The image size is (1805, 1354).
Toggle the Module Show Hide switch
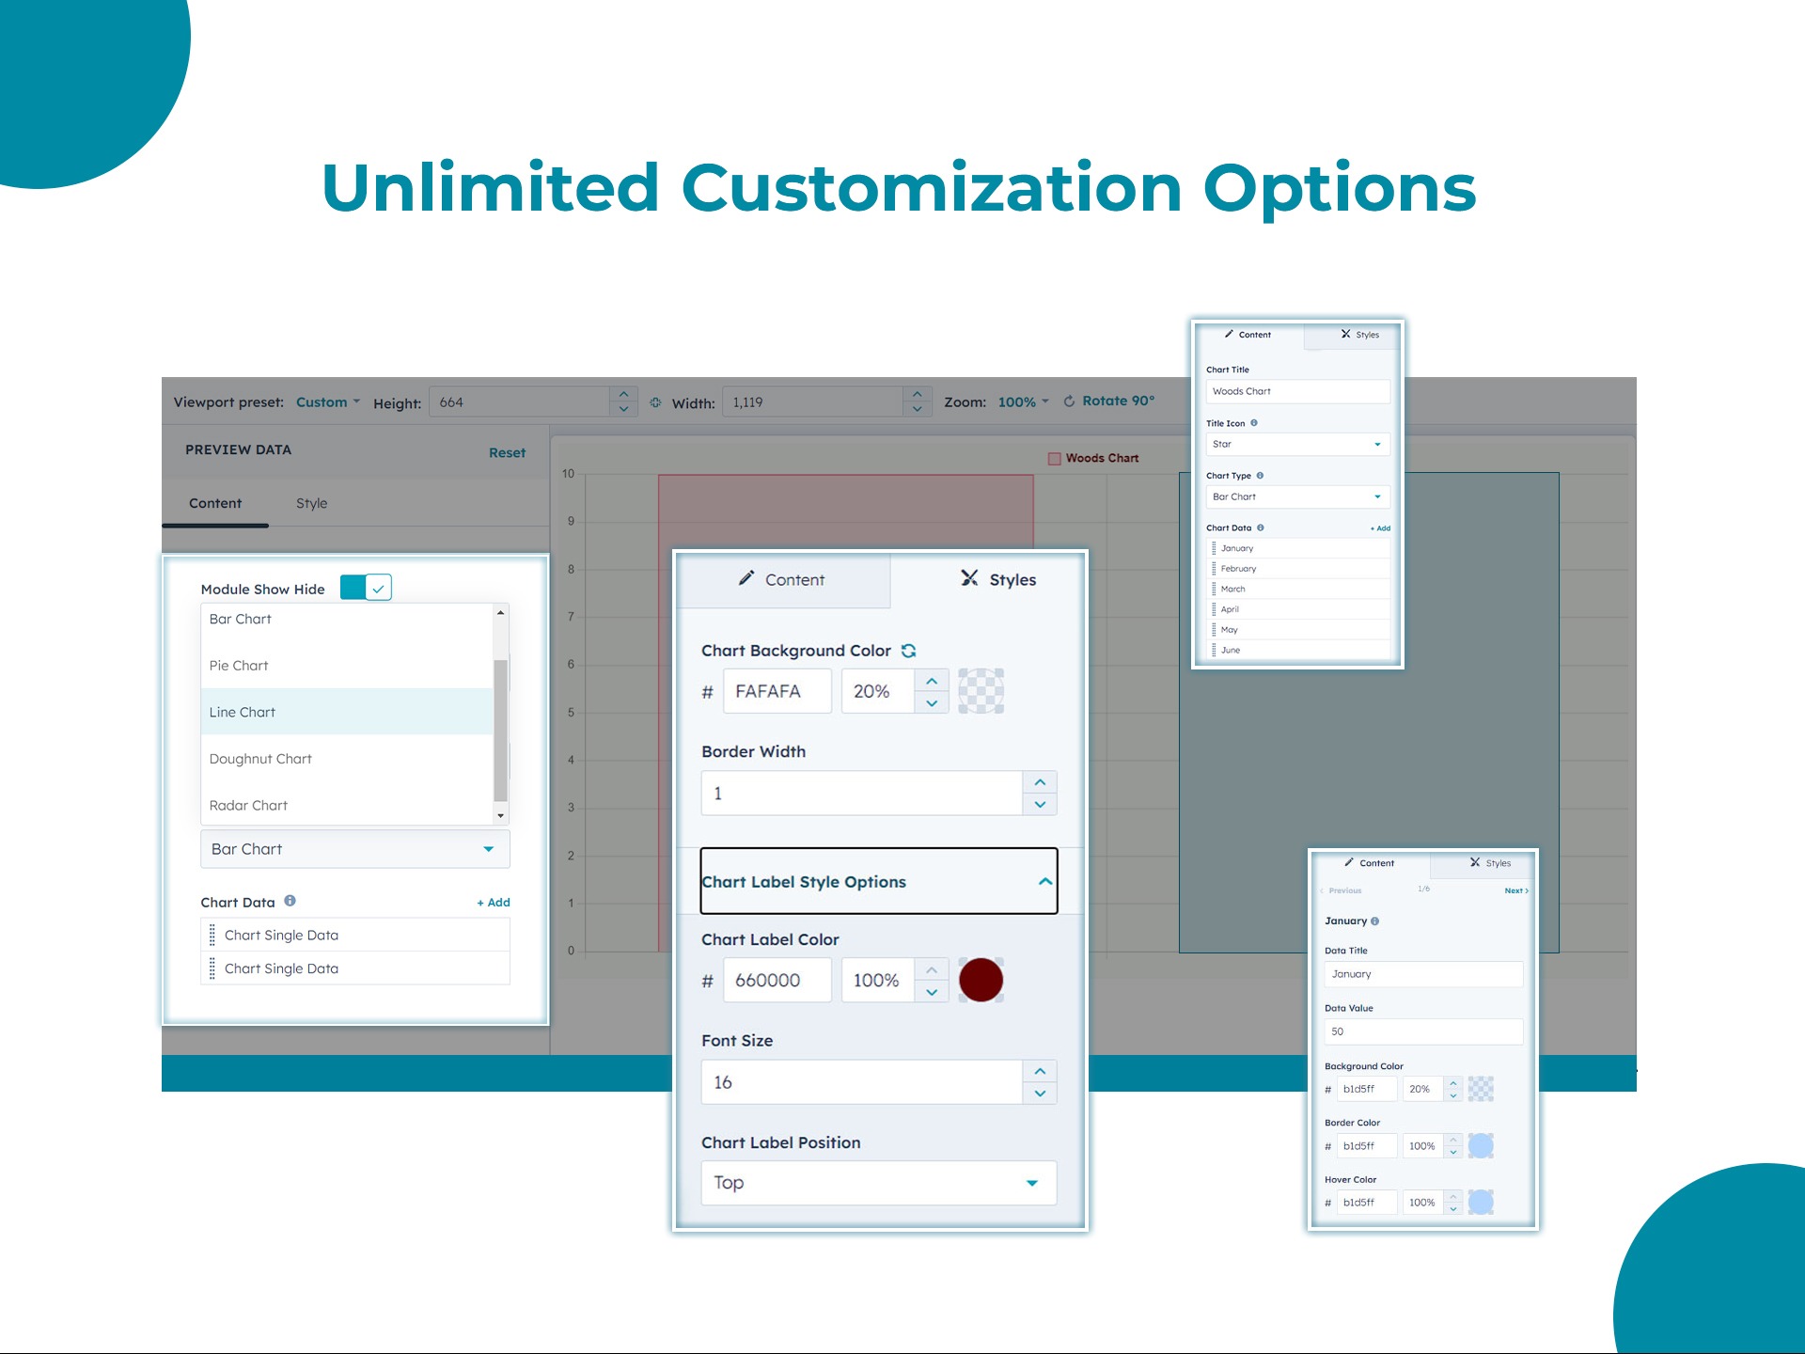tap(366, 588)
